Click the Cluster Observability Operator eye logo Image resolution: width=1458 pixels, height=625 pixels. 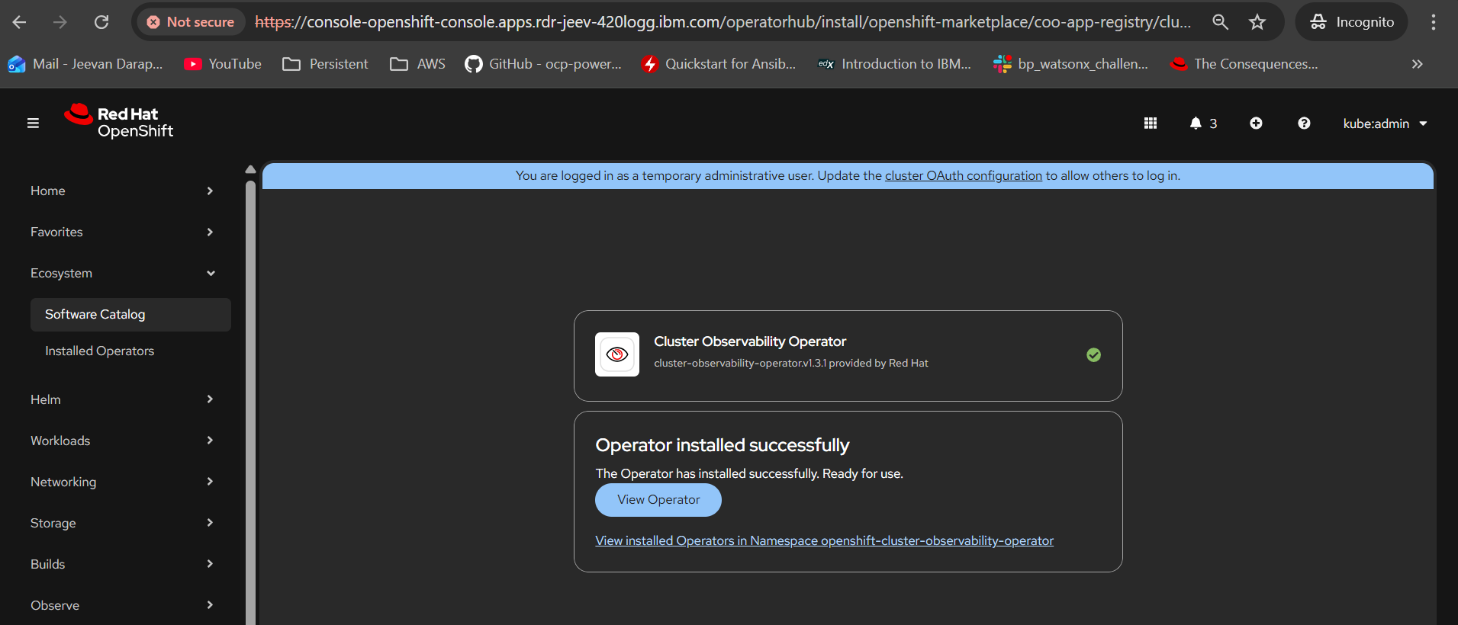617,354
